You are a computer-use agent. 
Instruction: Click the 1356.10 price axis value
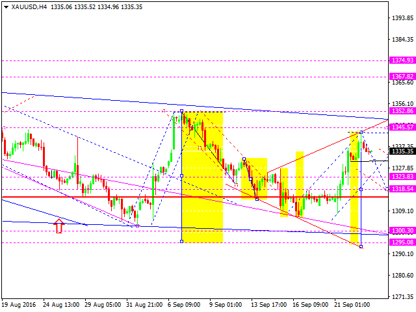tap(402, 104)
